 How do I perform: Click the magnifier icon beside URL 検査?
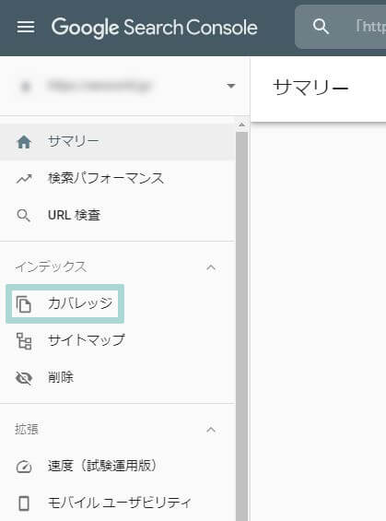click(24, 216)
